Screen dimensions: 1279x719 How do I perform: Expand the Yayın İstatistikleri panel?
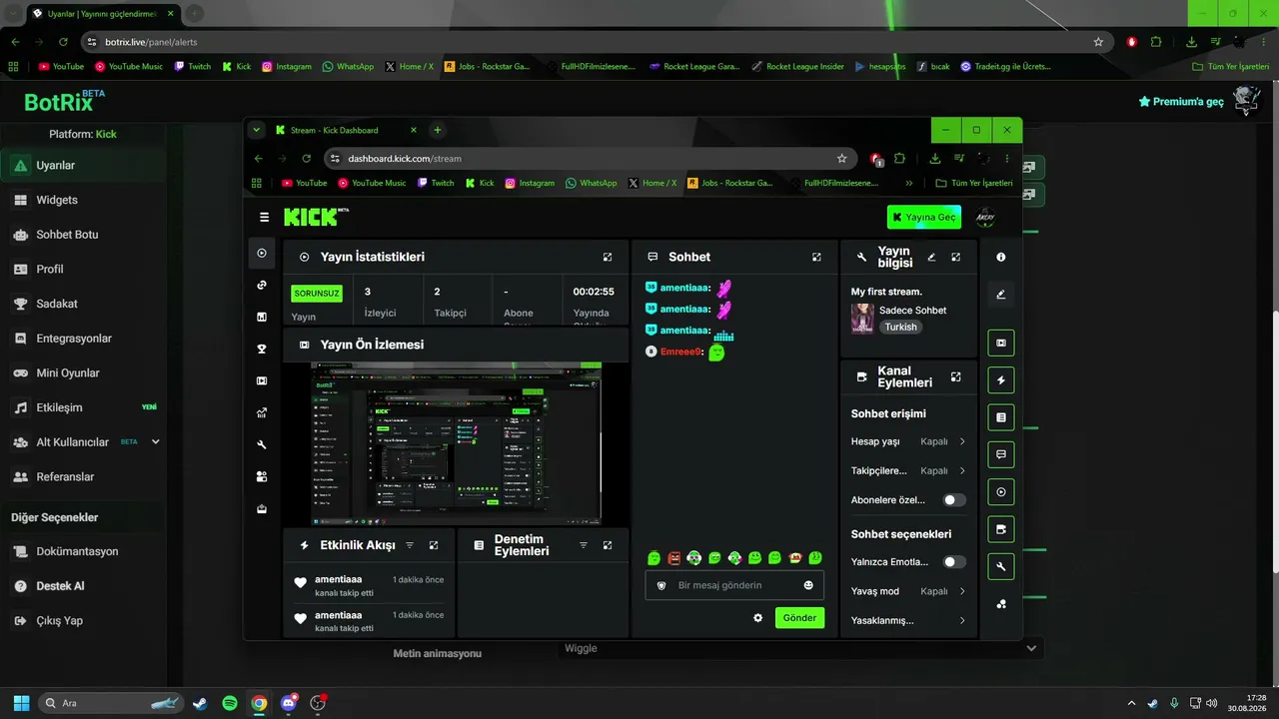608,257
